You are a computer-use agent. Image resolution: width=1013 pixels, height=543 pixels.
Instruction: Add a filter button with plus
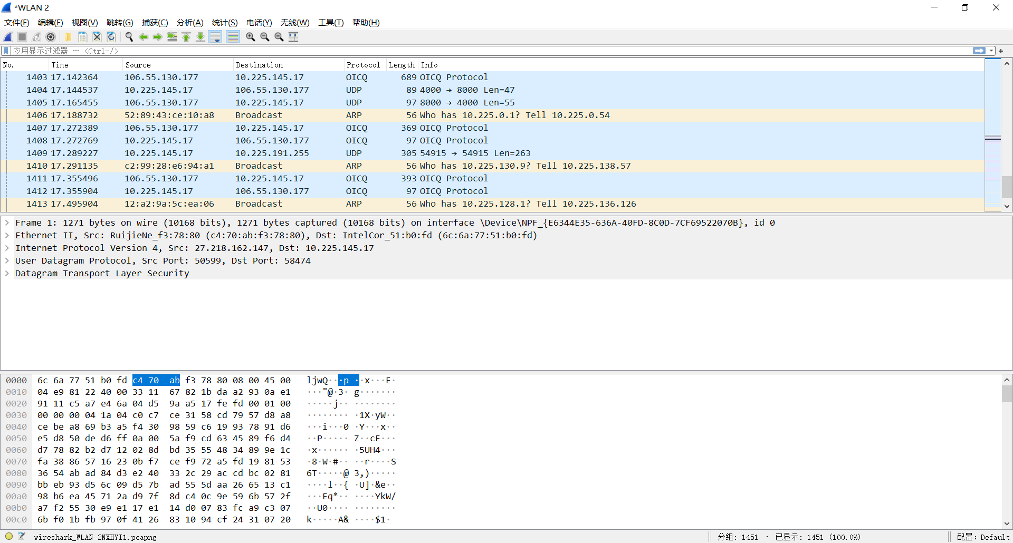coord(1001,51)
